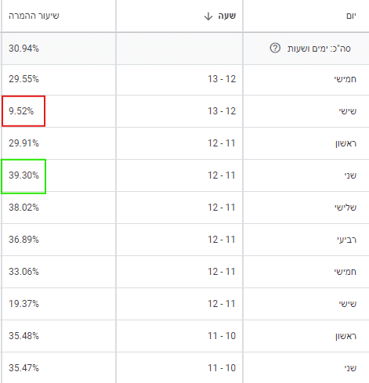This screenshot has width=369, height=383.
Task: Click the 35.47% conversion rate cell
Action: [x=24, y=368]
